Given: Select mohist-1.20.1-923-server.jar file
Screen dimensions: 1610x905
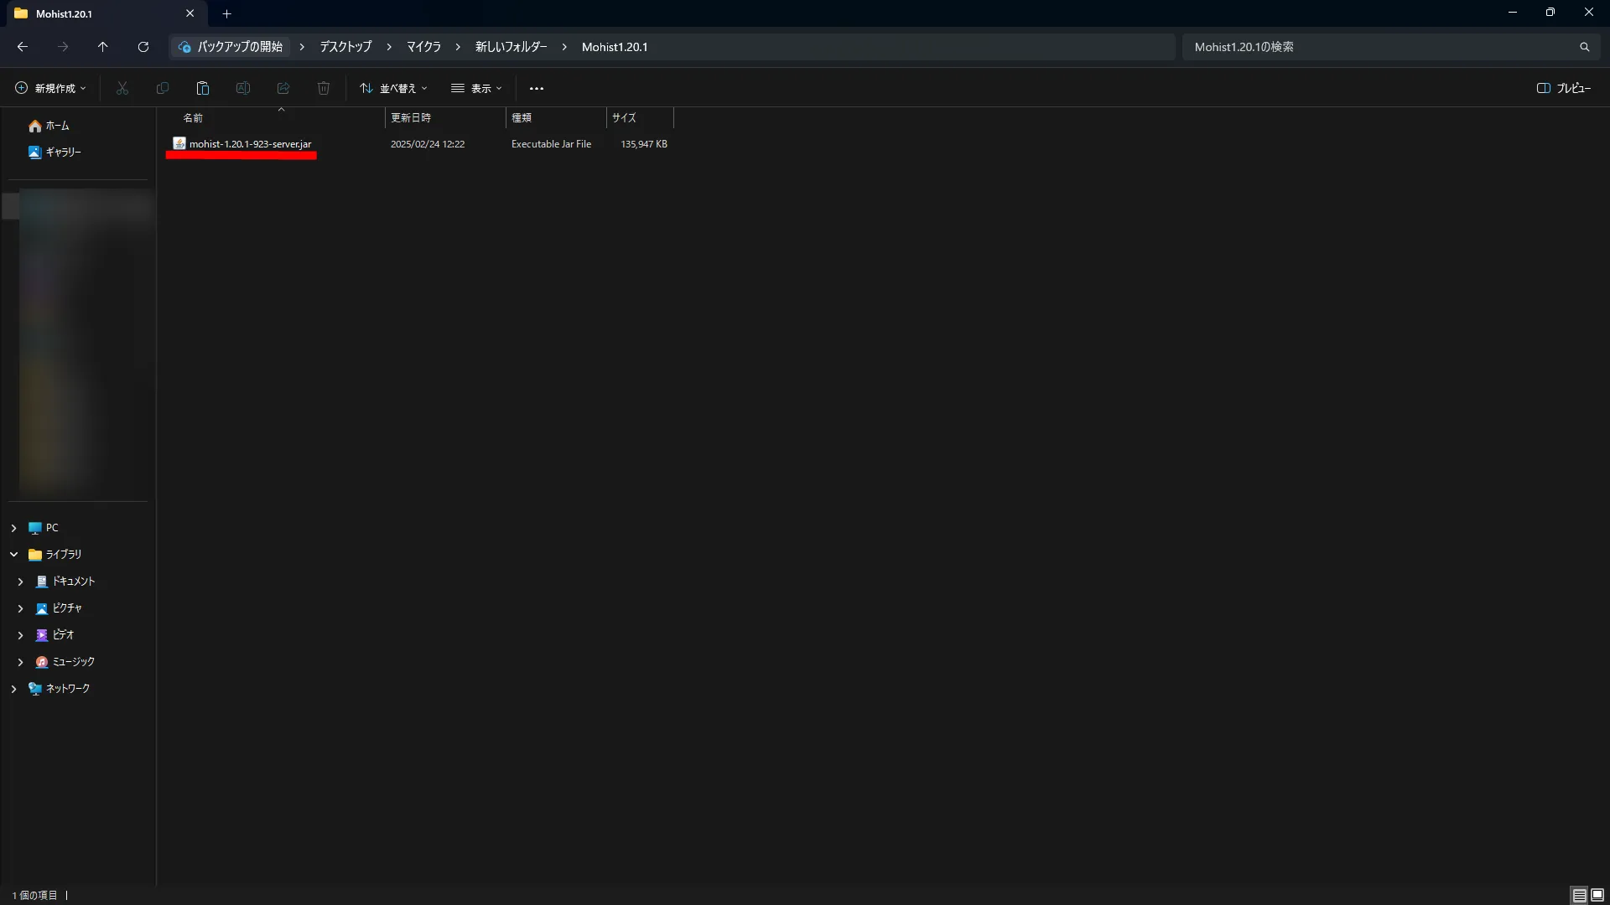Looking at the screenshot, I should pos(250,144).
